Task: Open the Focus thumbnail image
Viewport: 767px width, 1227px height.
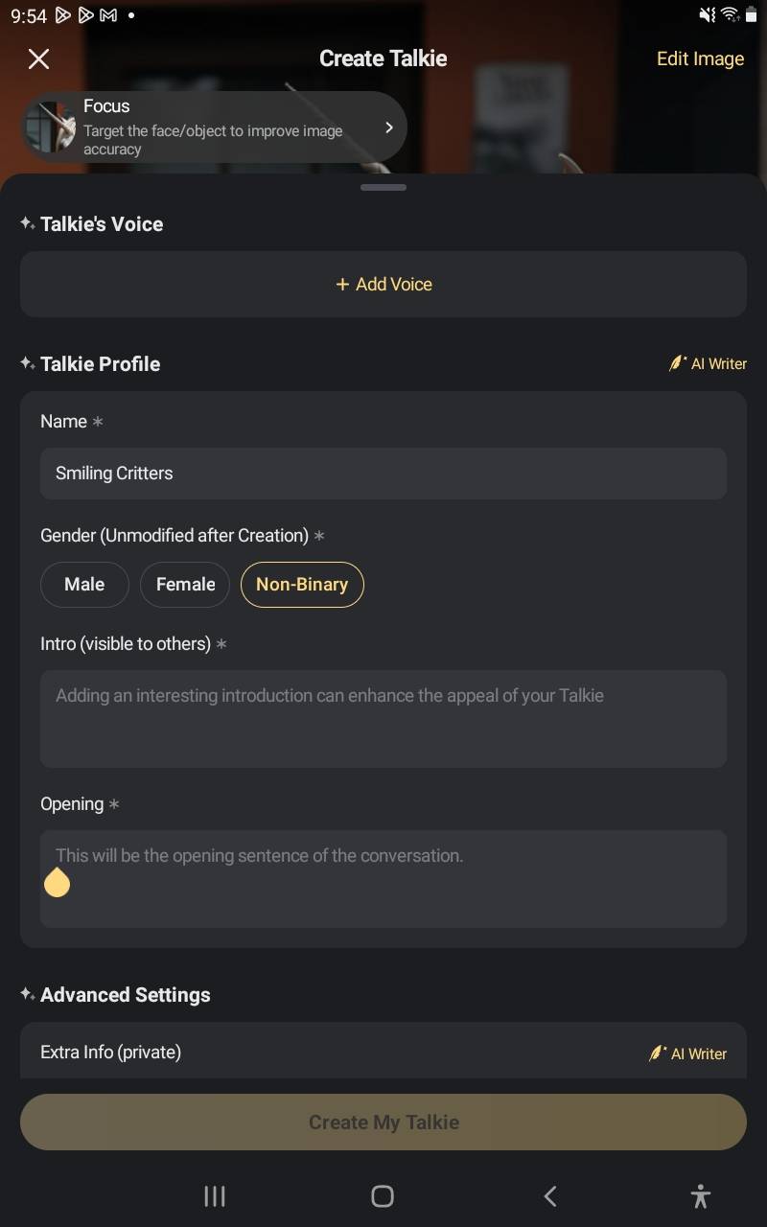Action: point(51,127)
